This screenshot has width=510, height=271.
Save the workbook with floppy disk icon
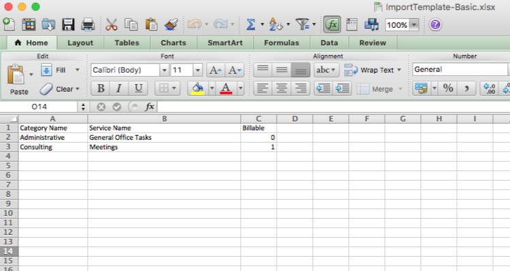point(68,24)
